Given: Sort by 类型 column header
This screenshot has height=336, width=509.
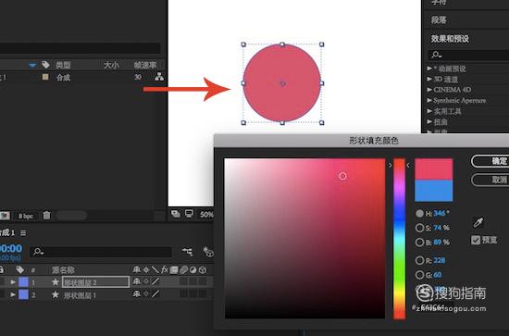Looking at the screenshot, I should point(63,65).
